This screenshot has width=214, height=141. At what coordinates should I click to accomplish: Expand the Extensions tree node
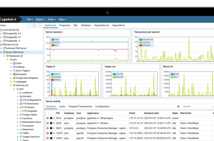click(x=11, y=74)
